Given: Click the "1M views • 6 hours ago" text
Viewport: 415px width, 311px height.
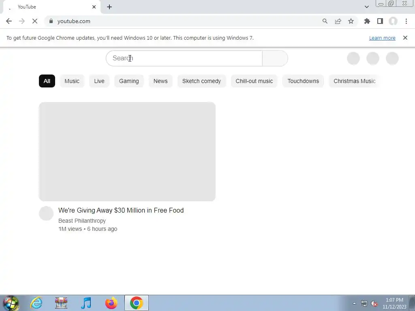Looking at the screenshot, I should click(x=88, y=229).
